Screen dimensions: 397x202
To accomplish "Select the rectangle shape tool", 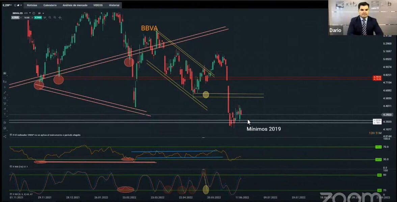I will (x=5, y=98).
